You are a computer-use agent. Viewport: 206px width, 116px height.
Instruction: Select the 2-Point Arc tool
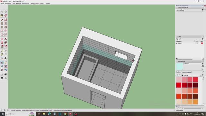6,31
